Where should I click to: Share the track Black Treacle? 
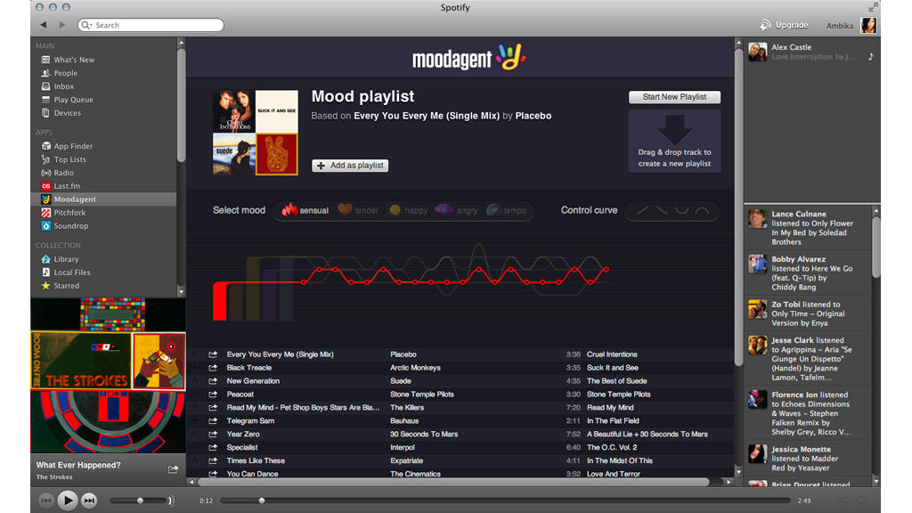coord(213,368)
